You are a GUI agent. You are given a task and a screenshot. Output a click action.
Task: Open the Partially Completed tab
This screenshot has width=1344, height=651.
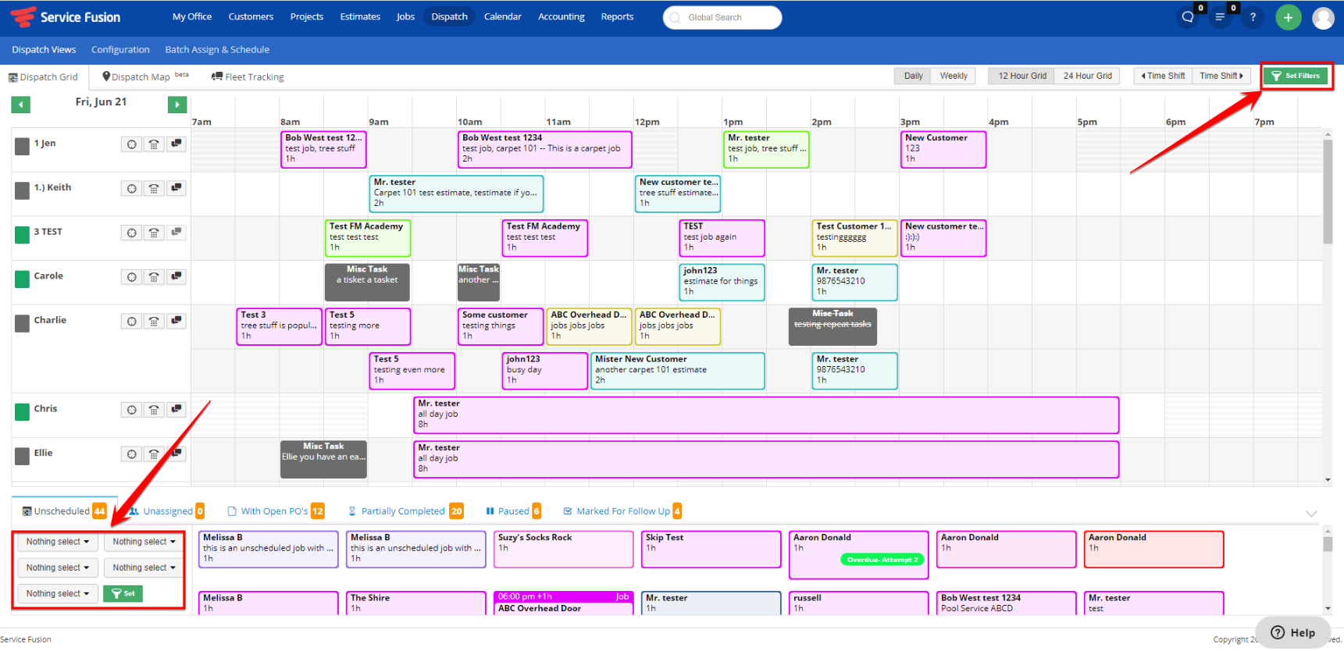pos(405,511)
